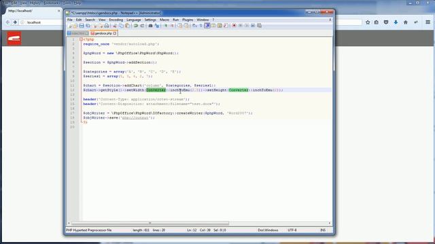Click the Playback macro icon
Image resolution: width=435 pixels, height=244 pixels.
247,26
